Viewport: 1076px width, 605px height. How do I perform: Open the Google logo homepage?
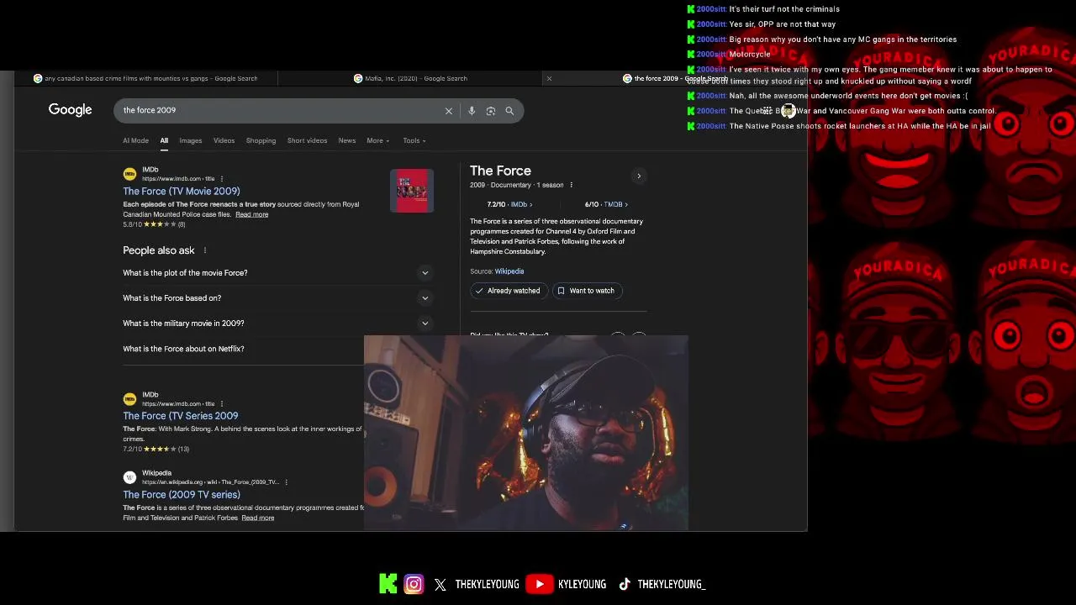coord(70,110)
